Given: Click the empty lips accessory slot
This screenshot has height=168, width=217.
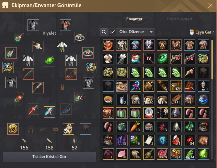Looking at the screenshot, I should 56,130.
